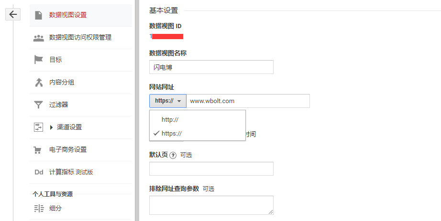Screen dimensions: 441x221
Task: Click the people icon for access management
Action: pos(39,38)
